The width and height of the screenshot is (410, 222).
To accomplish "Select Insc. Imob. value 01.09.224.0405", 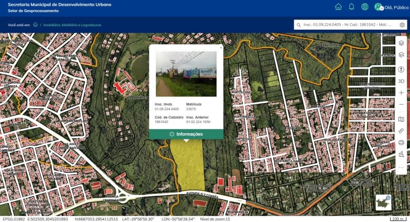I will point(167,109).
